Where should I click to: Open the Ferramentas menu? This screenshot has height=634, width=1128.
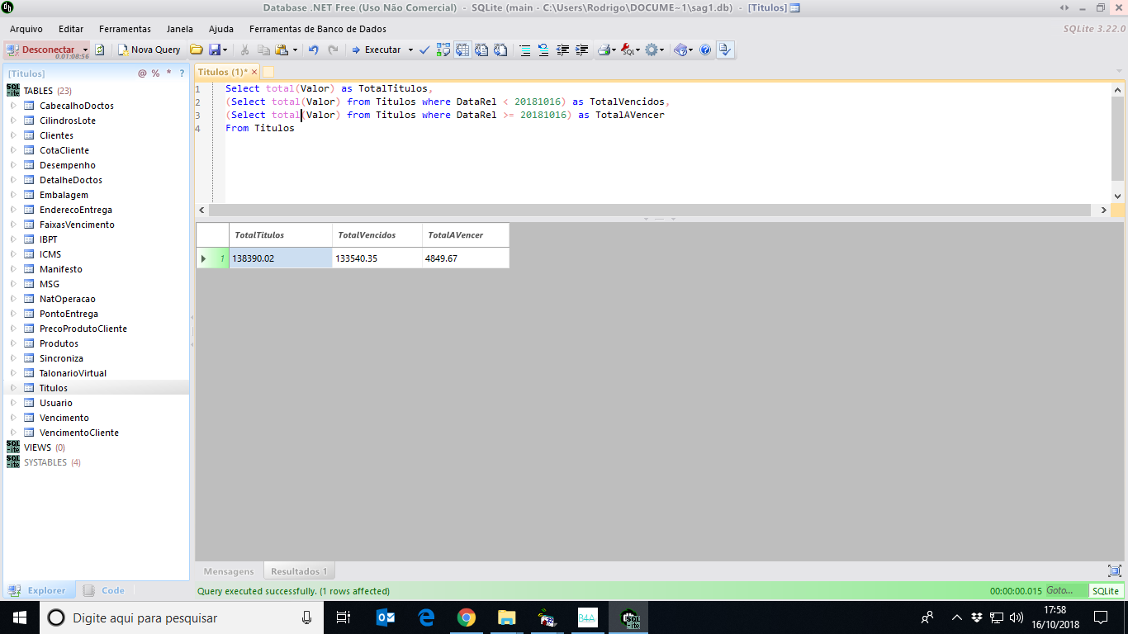tap(125, 29)
